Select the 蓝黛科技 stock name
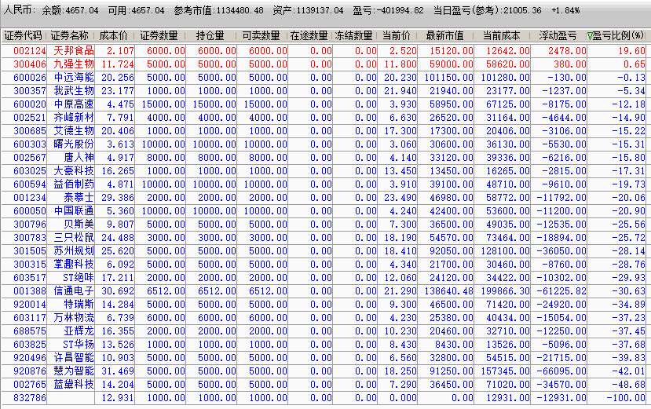 (x=74, y=385)
